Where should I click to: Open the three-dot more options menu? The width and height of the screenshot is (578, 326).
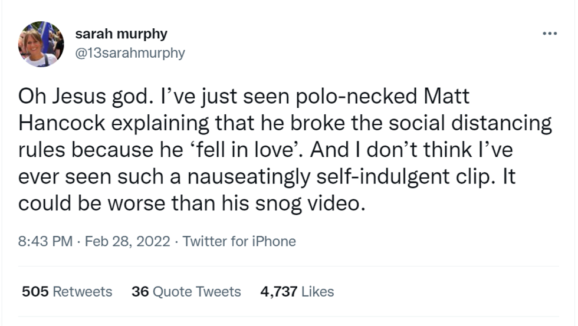(x=550, y=34)
